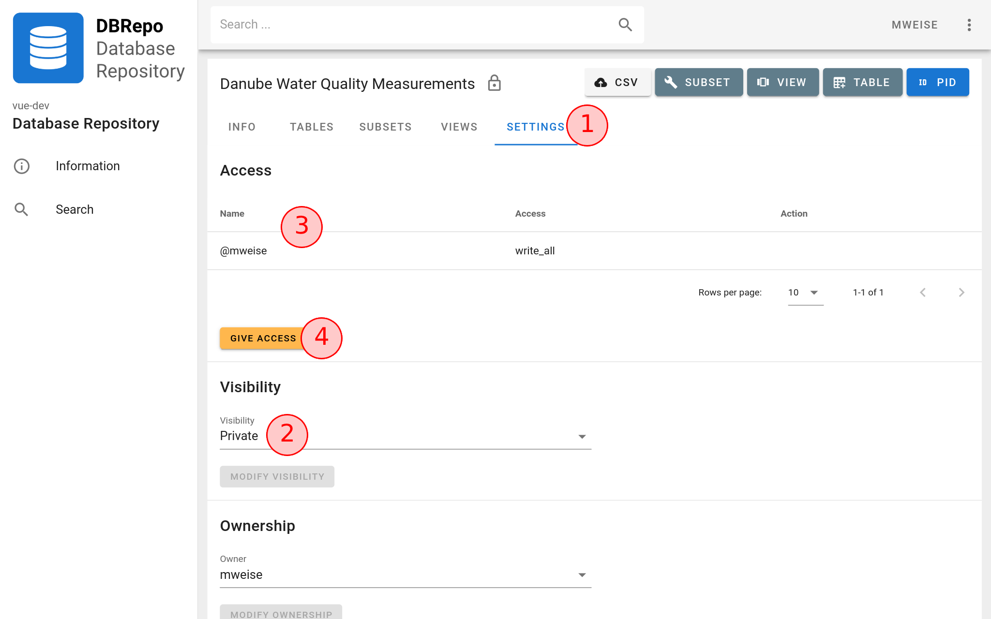Click the 1-1 of 1 pagination text
The width and height of the screenshot is (991, 619).
coord(868,292)
